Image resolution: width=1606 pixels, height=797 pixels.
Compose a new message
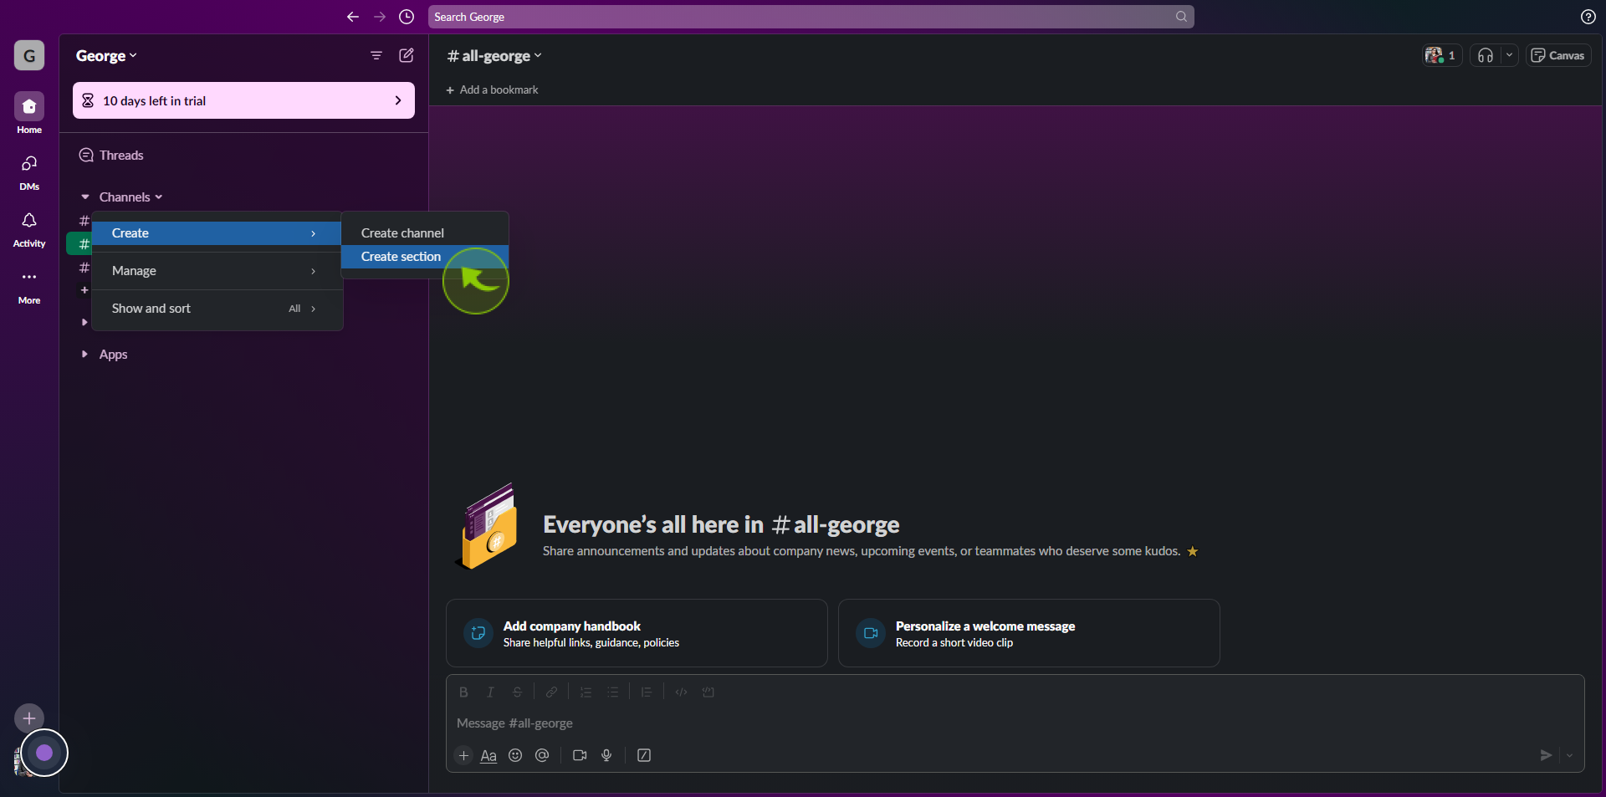click(x=407, y=55)
